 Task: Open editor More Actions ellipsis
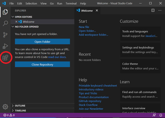160,10
